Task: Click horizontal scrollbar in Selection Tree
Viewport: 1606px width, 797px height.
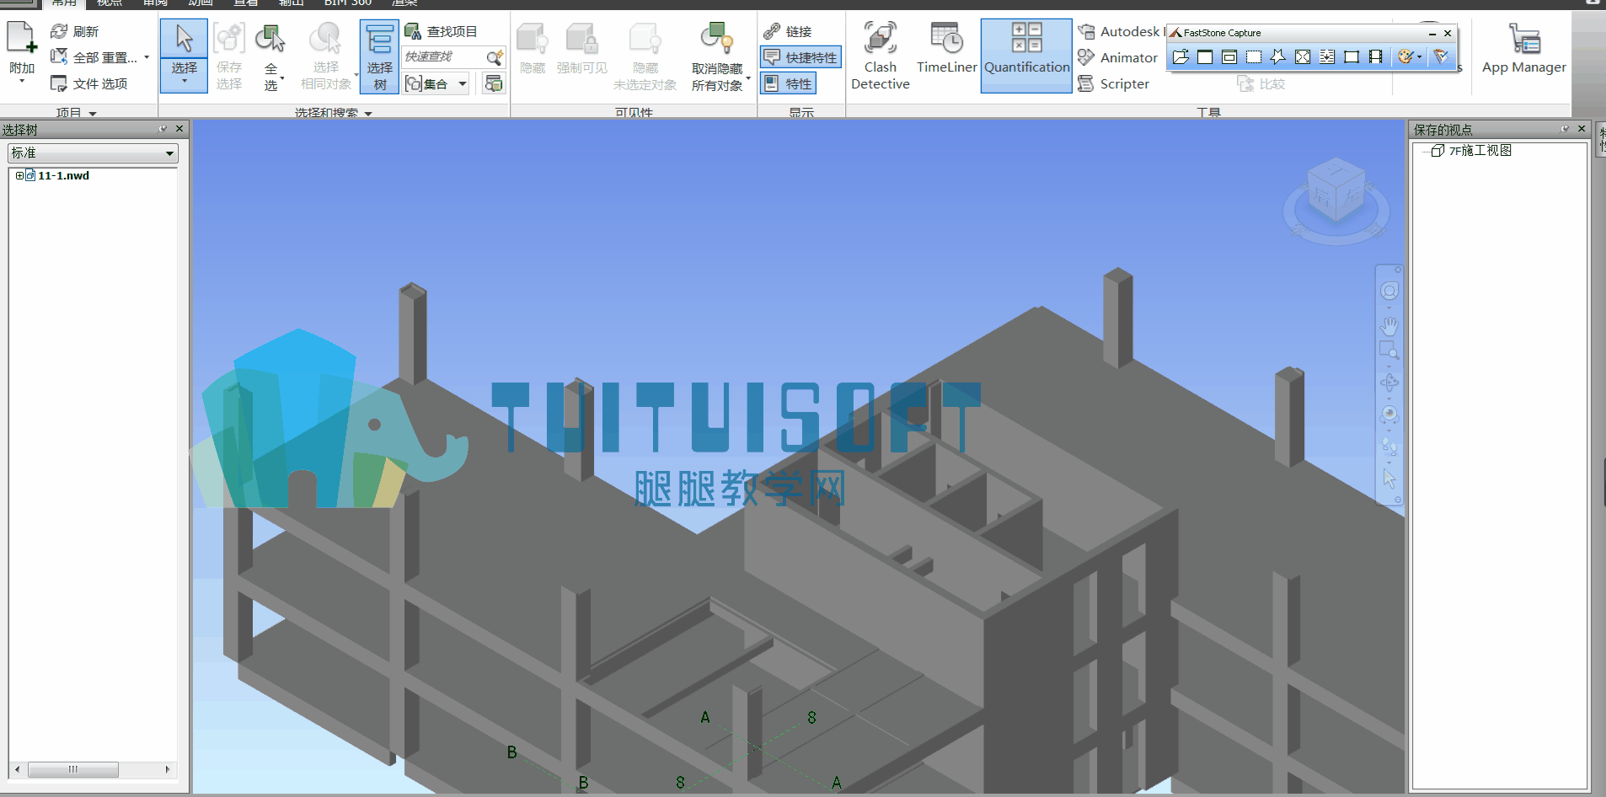Action: [x=73, y=769]
